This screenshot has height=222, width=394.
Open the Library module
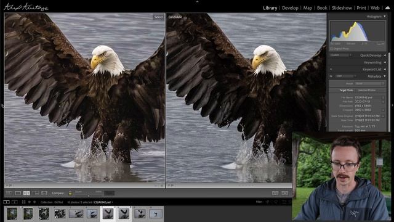click(270, 8)
